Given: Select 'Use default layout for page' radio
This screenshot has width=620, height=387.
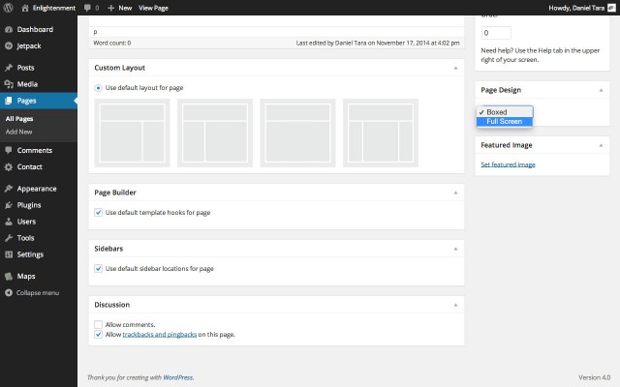Looking at the screenshot, I should click(98, 88).
